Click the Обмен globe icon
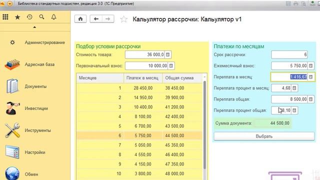This screenshot has width=320, height=180. (12, 173)
